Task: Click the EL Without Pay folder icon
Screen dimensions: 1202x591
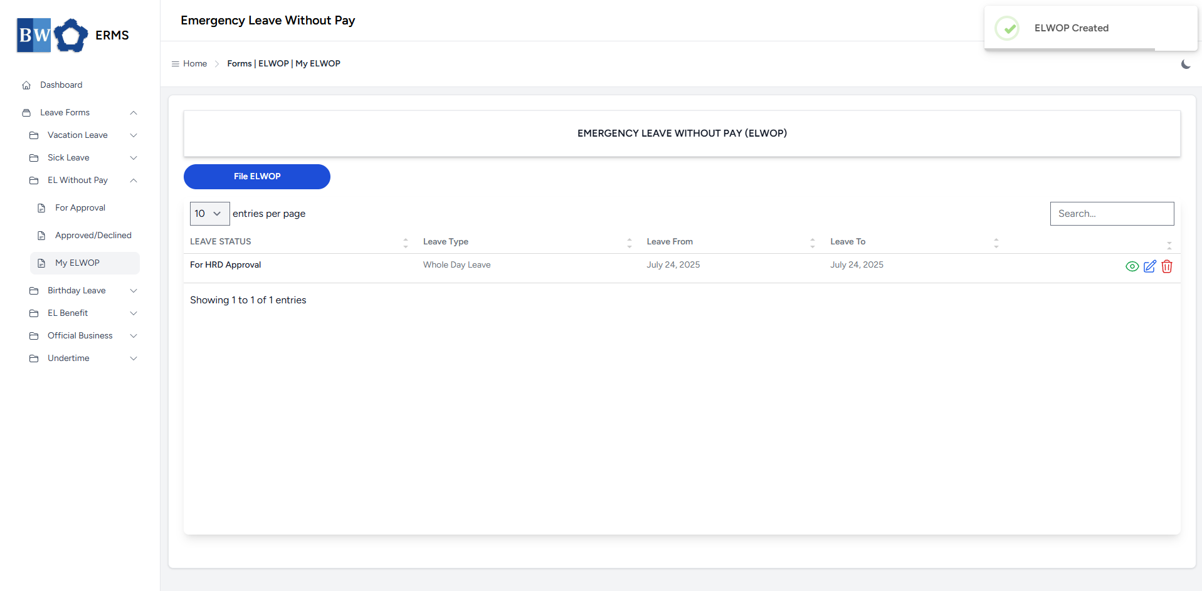Action: coord(34,180)
